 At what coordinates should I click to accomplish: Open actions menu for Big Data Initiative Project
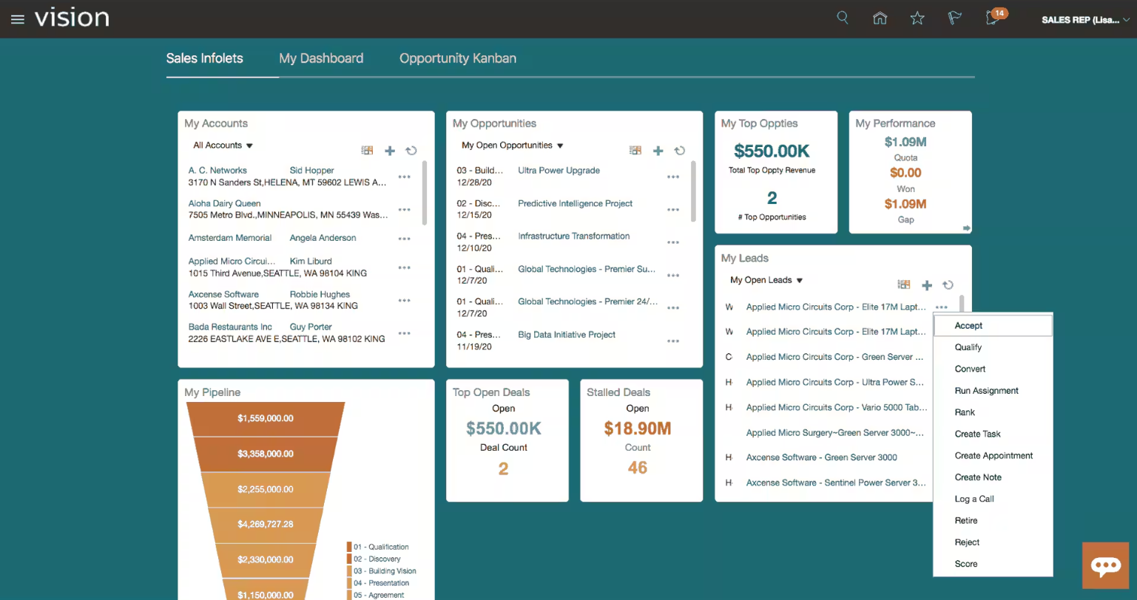(672, 341)
